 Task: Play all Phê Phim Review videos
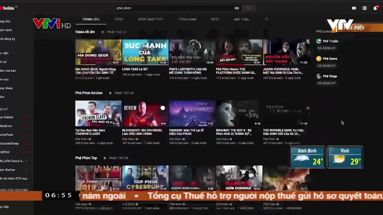[121, 93]
